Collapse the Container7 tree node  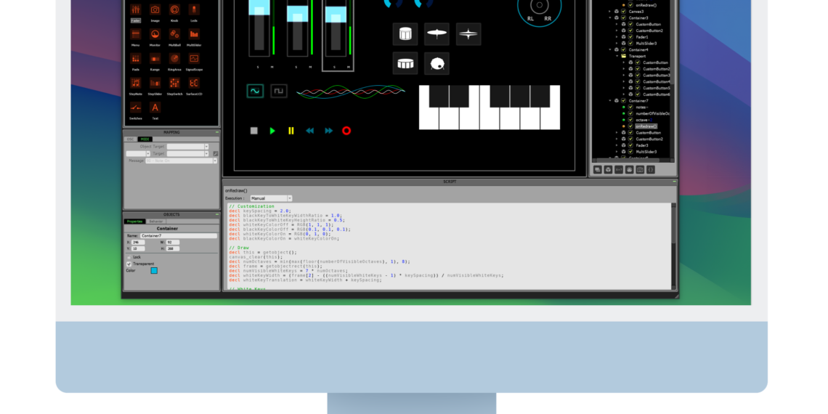[610, 101]
